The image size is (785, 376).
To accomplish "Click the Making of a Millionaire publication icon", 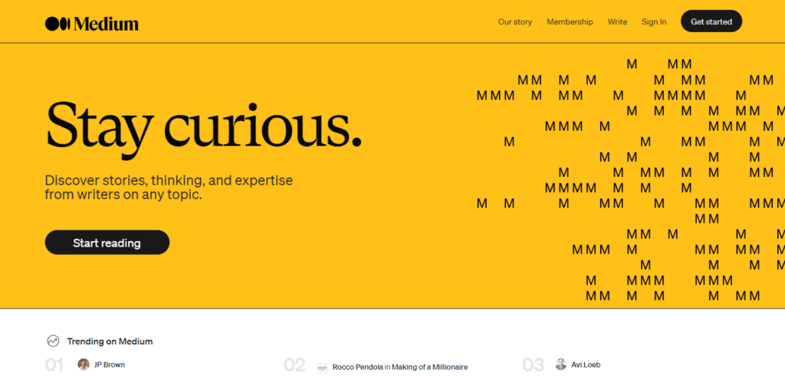I will point(323,367).
